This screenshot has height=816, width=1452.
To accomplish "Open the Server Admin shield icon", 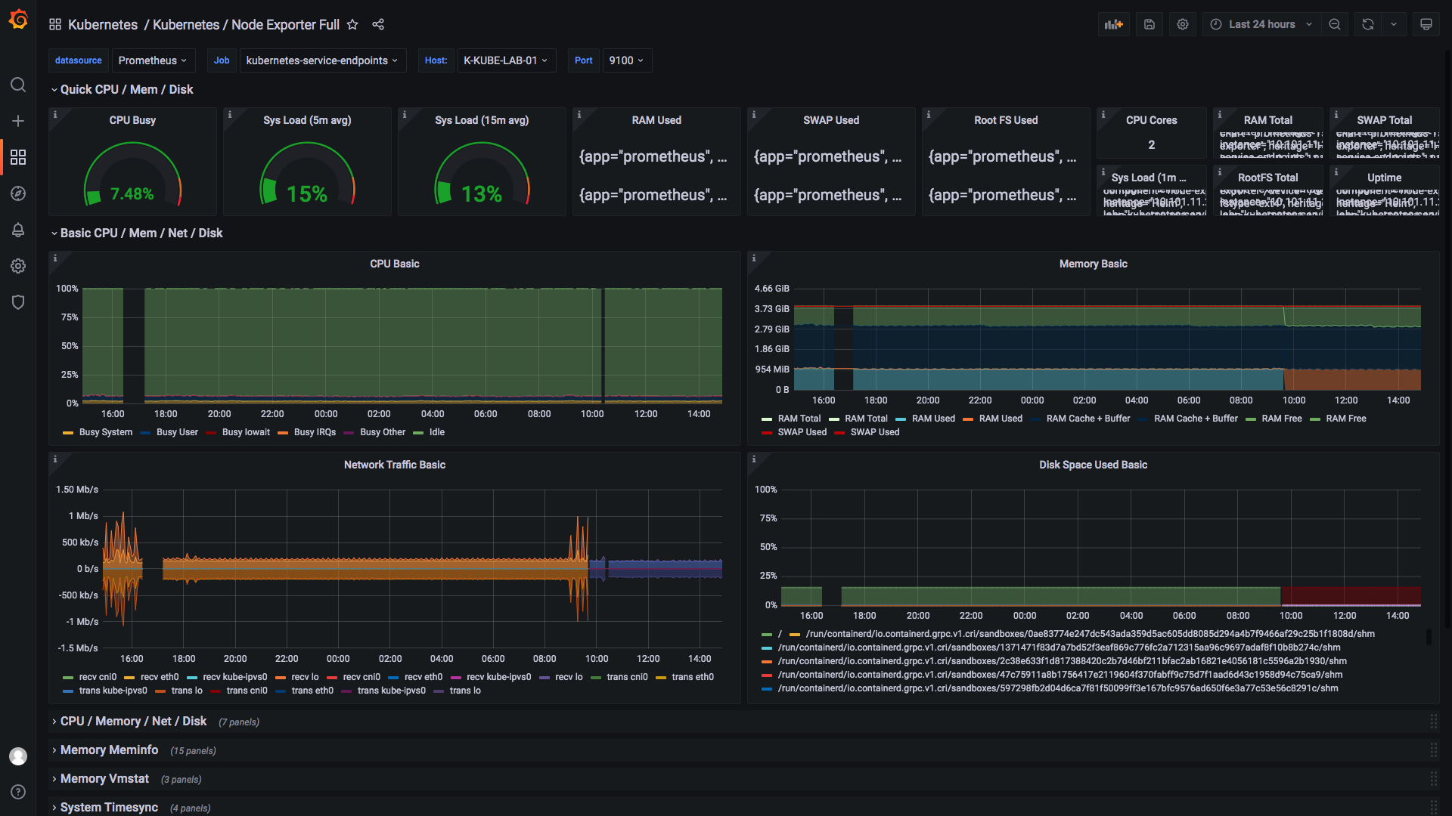I will (18, 302).
